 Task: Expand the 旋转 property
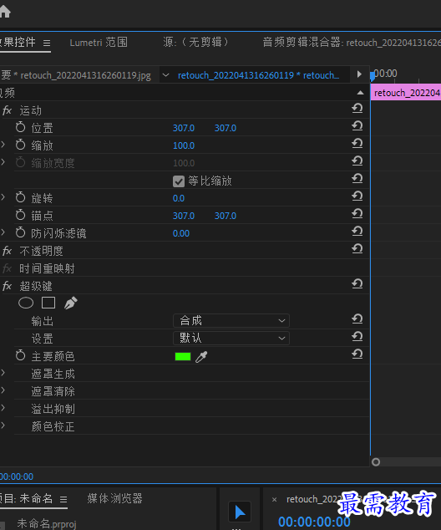[x=3, y=197]
